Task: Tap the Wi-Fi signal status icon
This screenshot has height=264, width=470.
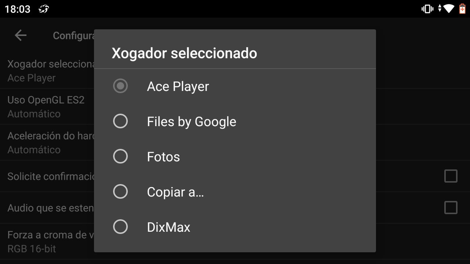Action: [449, 9]
